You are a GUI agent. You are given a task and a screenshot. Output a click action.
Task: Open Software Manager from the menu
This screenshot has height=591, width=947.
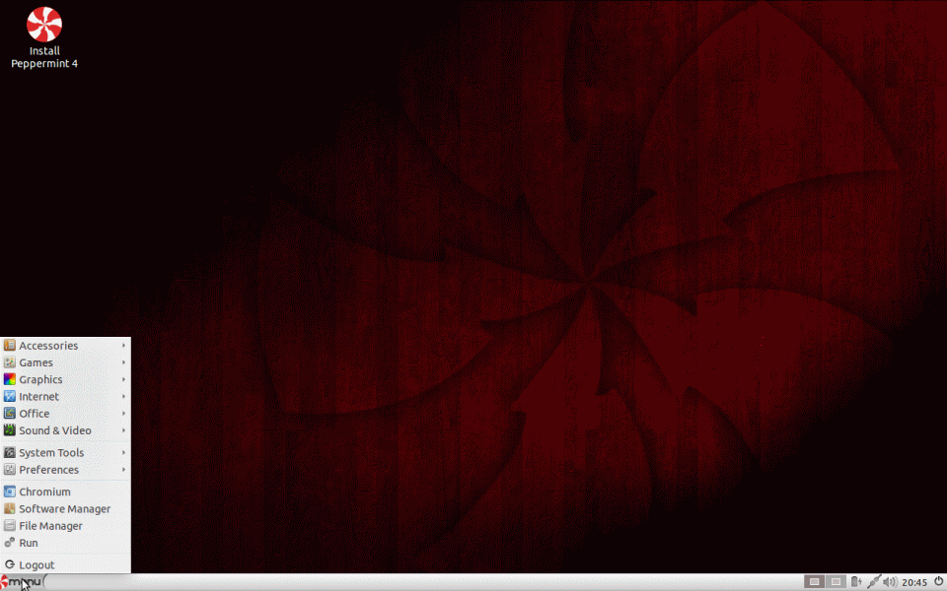click(65, 508)
